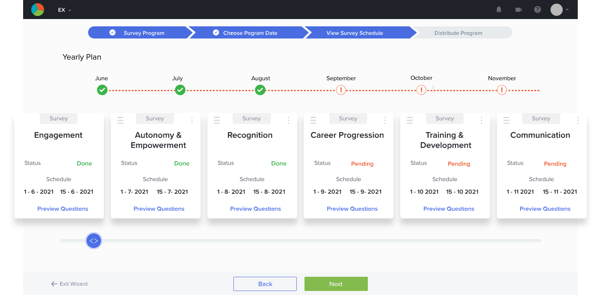Screen dimensions: 609x295
Task: Click Done status on Engagement card
Action: (84, 163)
